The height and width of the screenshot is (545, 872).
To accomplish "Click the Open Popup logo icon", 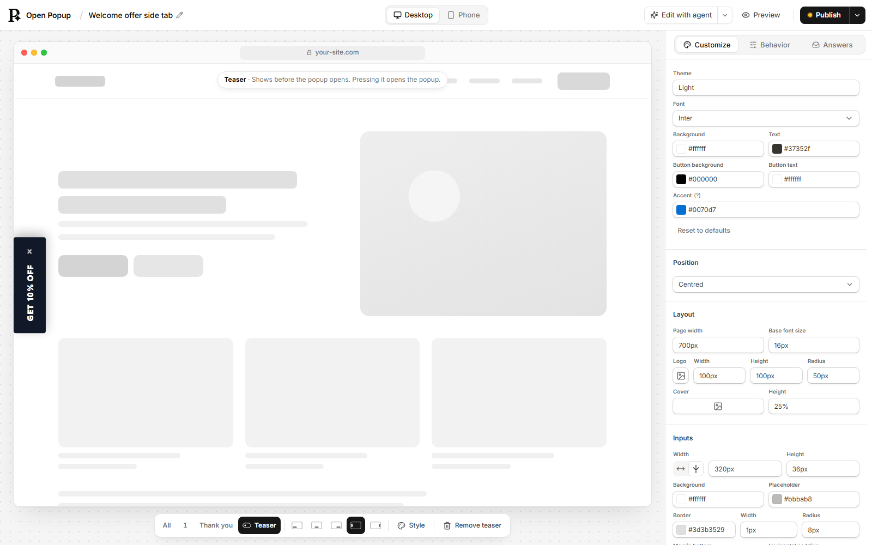I will 14,15.
